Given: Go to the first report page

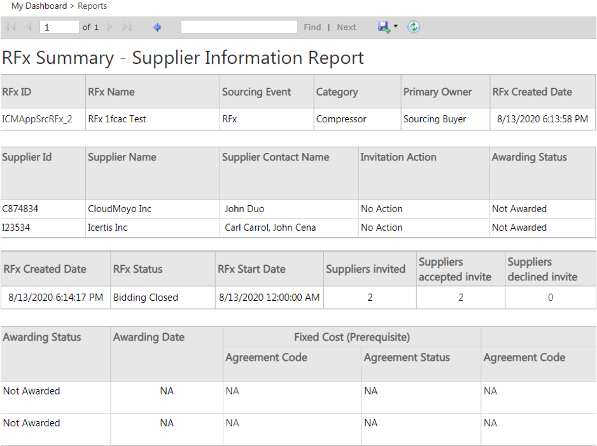Looking at the screenshot, I should pos(11,27).
